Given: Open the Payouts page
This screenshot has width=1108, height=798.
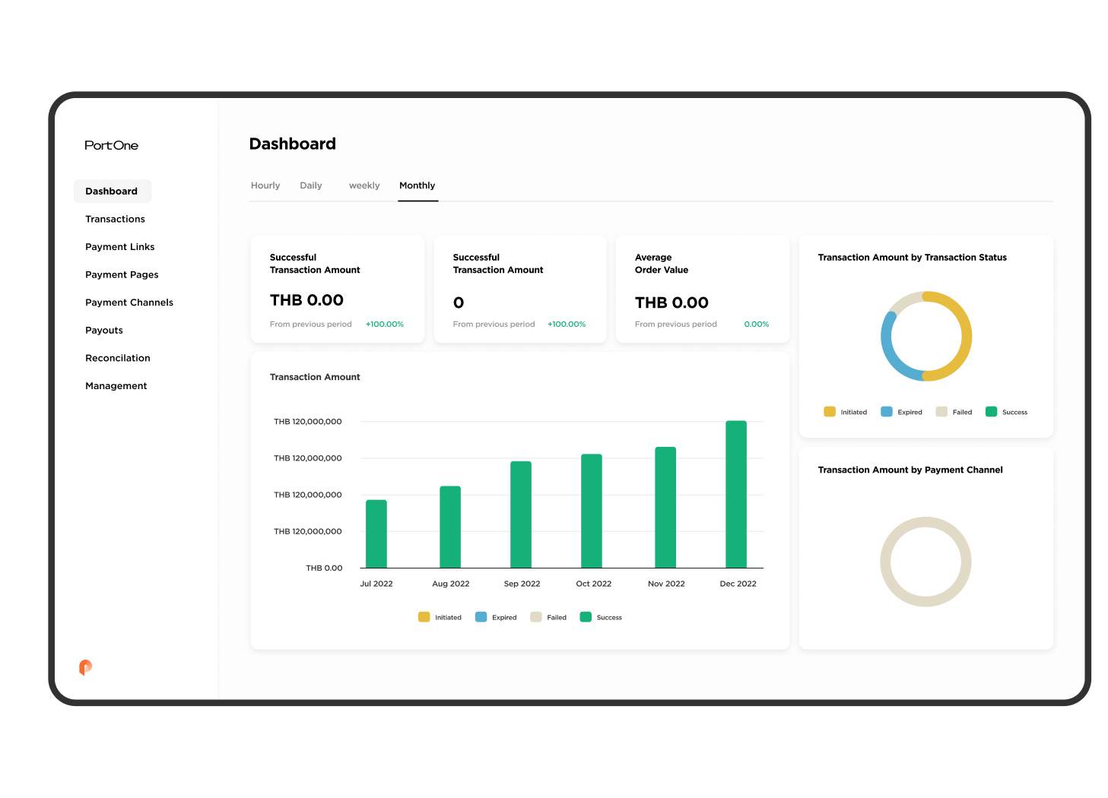Looking at the screenshot, I should point(104,330).
